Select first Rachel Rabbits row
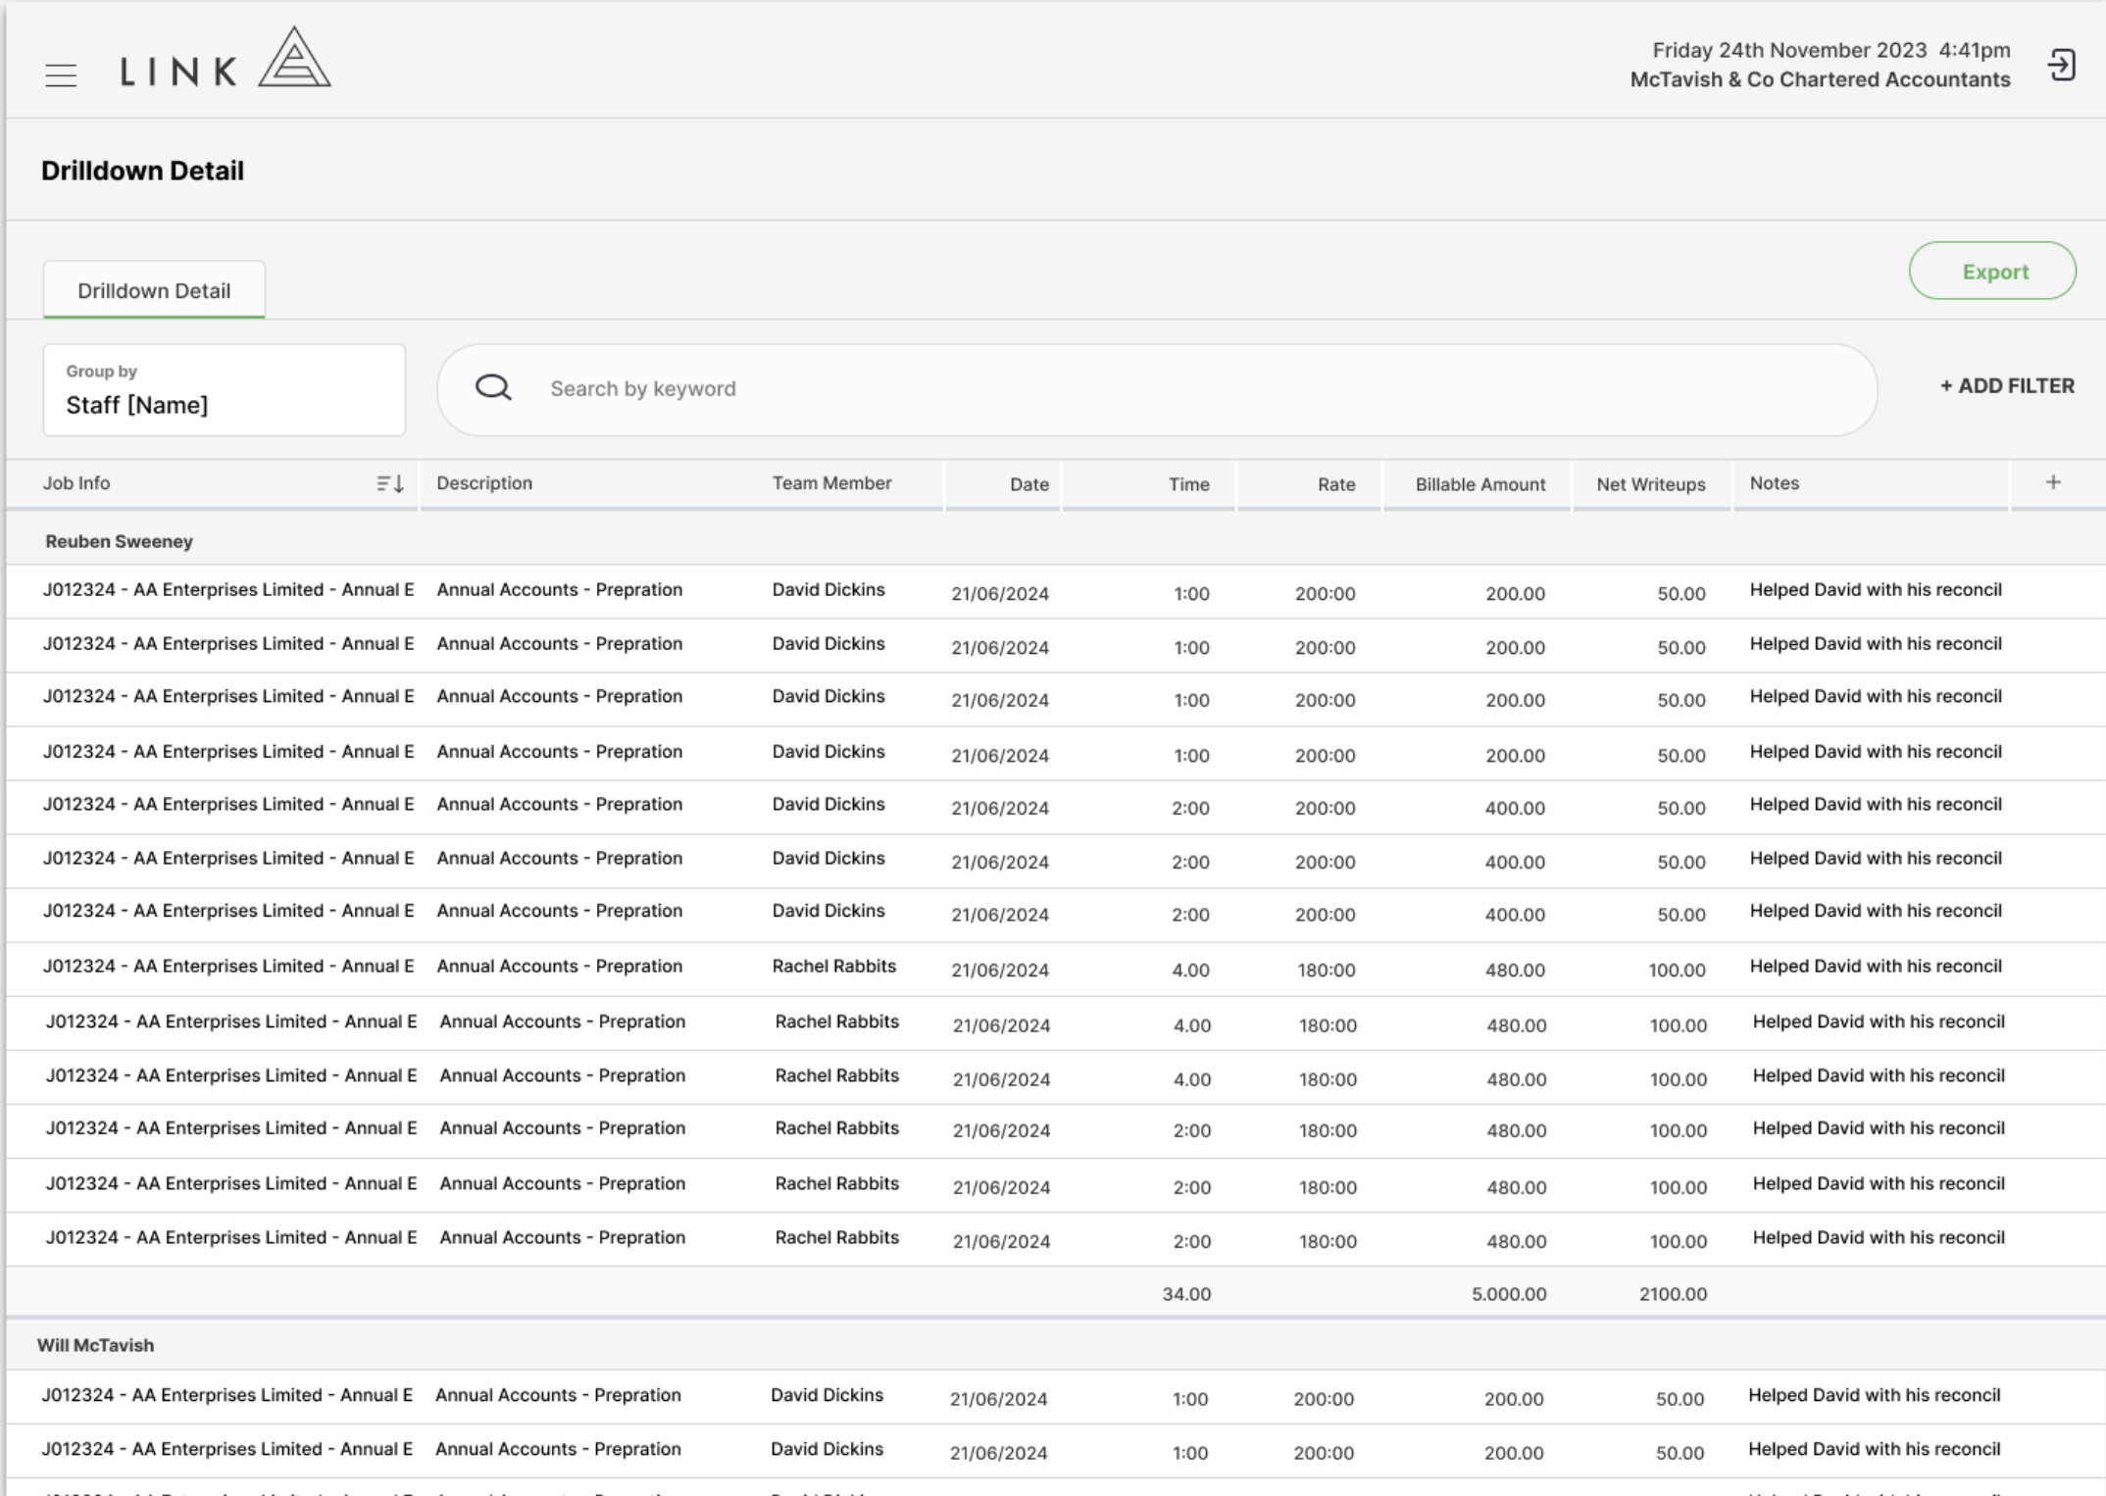The height and width of the screenshot is (1496, 2106). pyautogui.click(x=1056, y=969)
